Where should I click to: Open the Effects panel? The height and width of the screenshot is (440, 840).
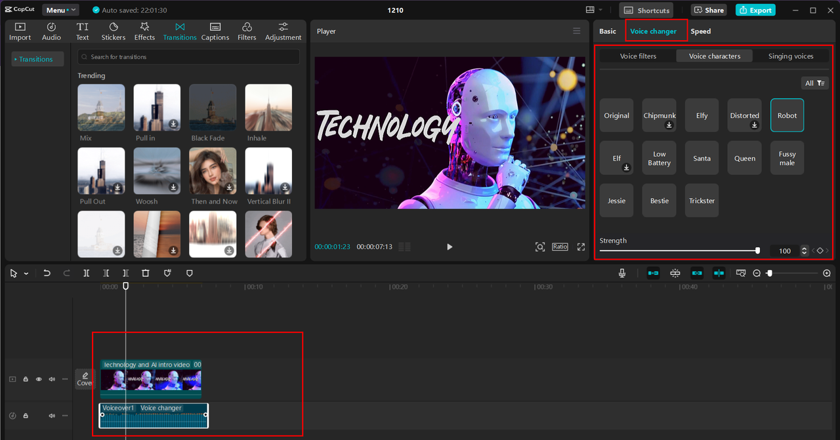click(144, 31)
